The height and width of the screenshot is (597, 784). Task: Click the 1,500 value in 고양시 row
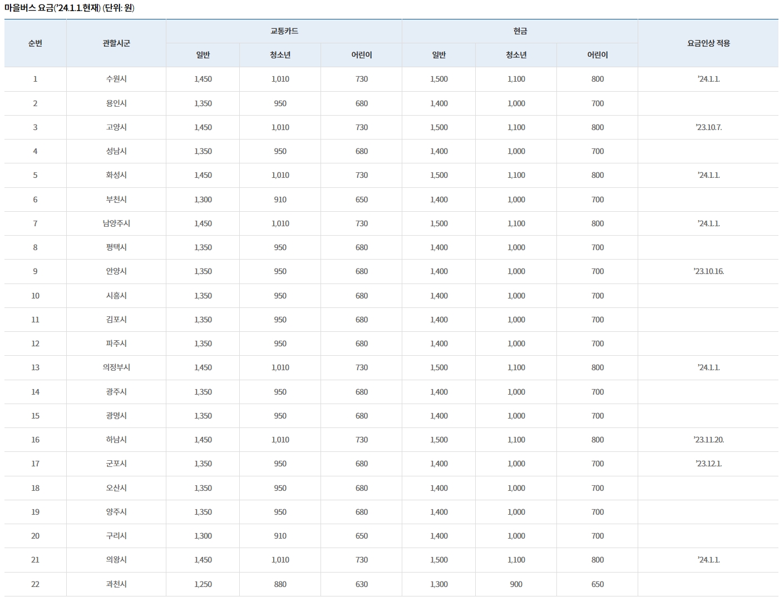[439, 127]
